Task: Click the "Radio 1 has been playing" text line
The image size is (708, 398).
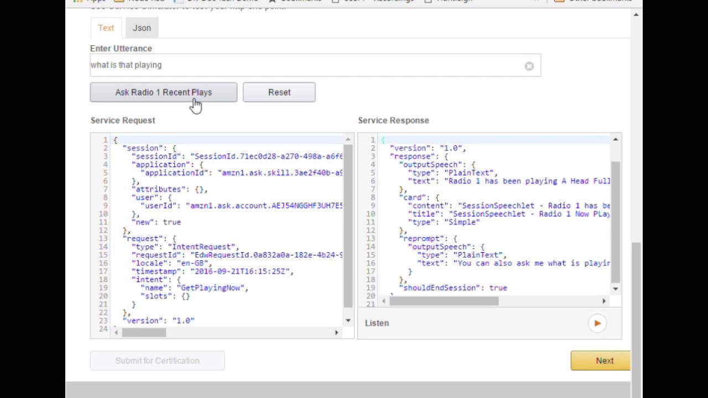Action: coord(509,181)
